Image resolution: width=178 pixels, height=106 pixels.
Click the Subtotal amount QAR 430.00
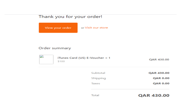click(159, 73)
